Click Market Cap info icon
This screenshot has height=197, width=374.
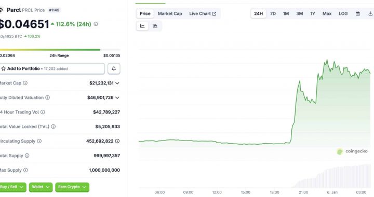[25, 83]
